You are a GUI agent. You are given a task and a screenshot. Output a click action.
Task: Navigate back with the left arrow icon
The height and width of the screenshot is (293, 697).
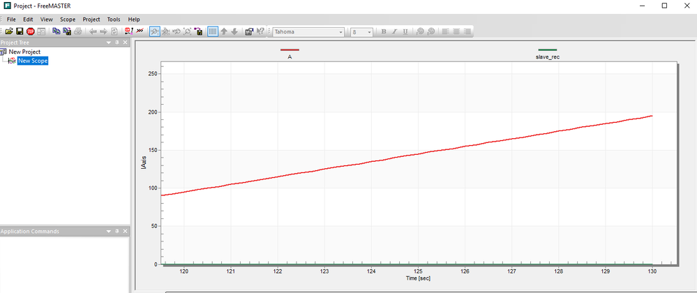pos(93,31)
